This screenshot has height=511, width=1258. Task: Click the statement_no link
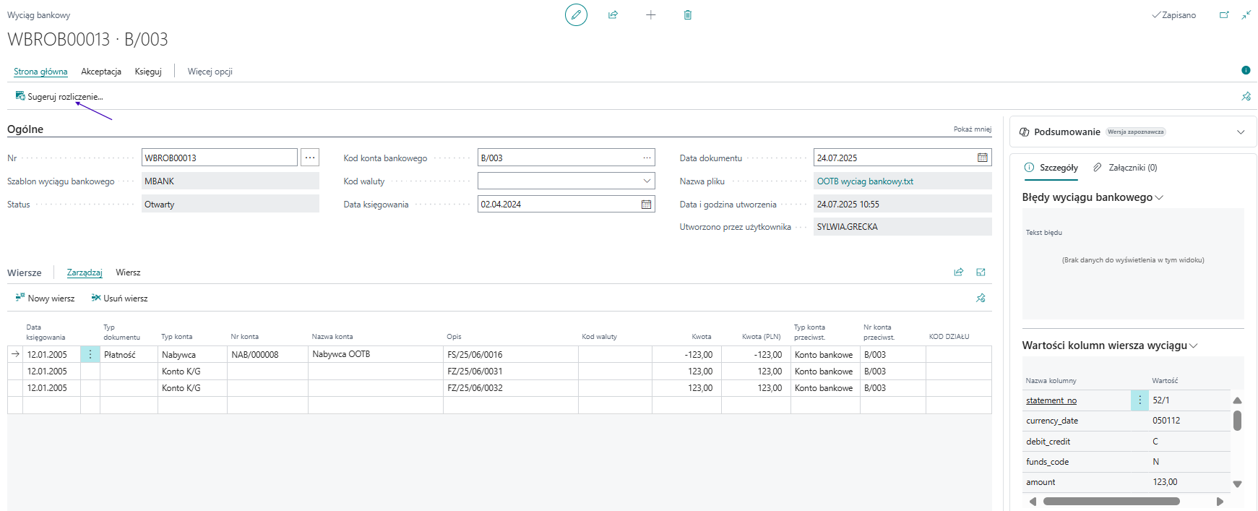click(x=1051, y=400)
